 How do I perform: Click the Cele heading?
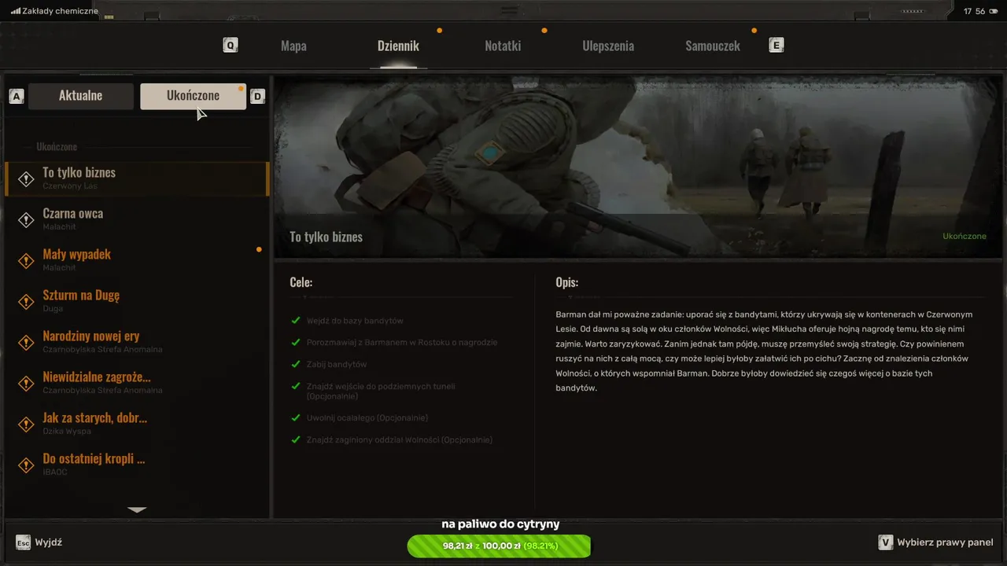coord(301,283)
